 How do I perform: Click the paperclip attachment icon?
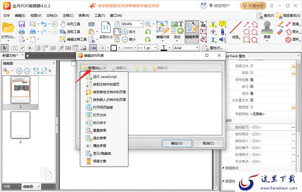222,32
